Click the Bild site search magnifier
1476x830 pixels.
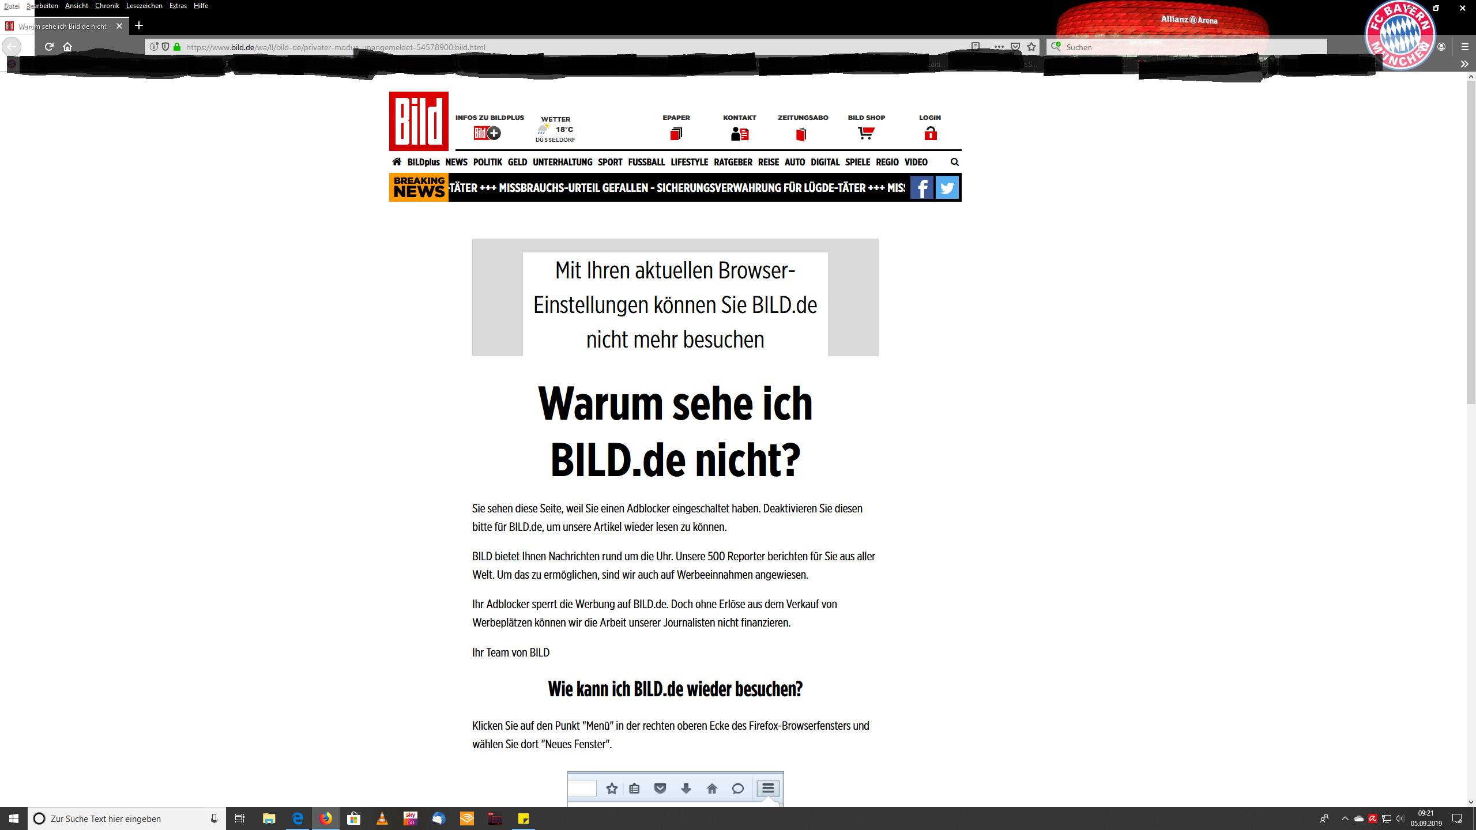coord(955,163)
